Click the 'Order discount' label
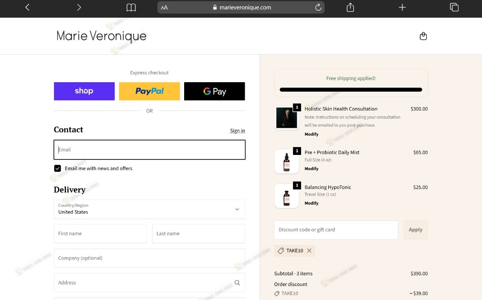 (291, 284)
